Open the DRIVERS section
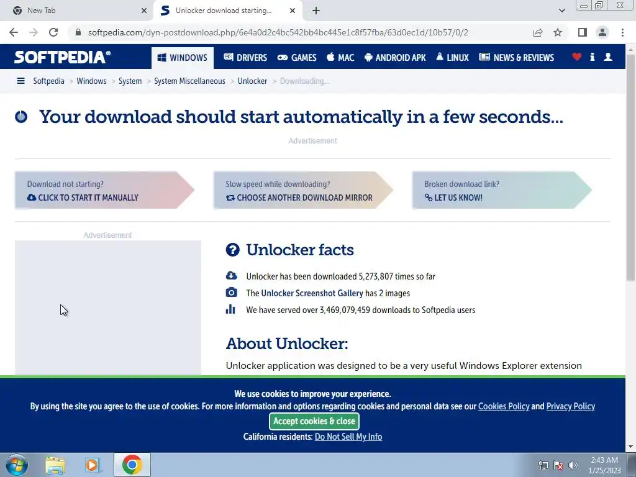 tap(245, 58)
